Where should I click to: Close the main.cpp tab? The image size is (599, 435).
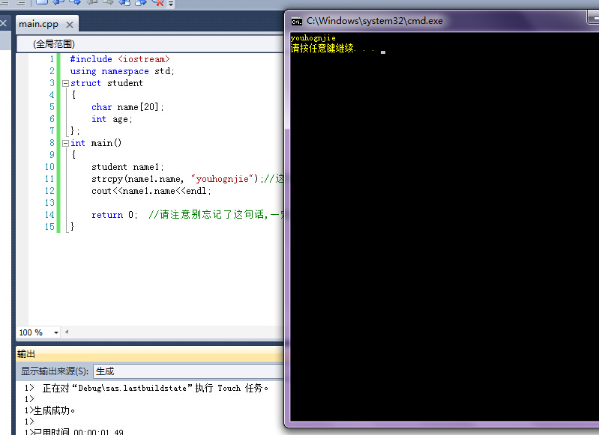[70, 25]
